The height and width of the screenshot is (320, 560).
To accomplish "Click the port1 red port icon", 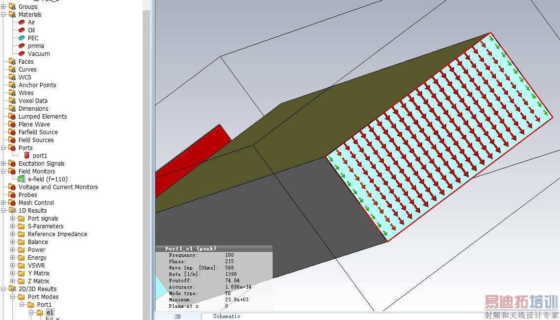I will coord(27,155).
